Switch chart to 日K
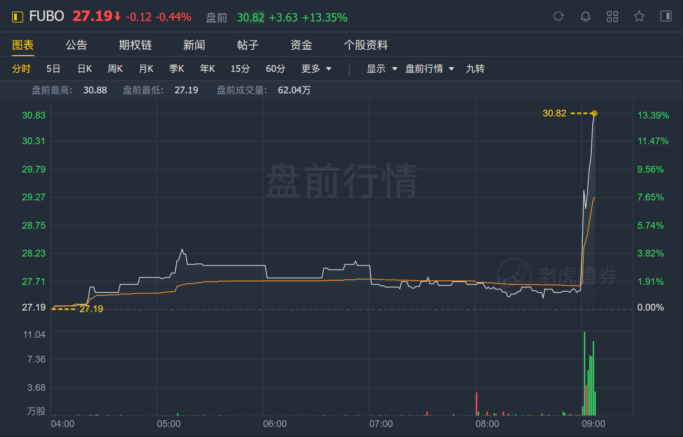The width and height of the screenshot is (683, 437). (x=84, y=69)
